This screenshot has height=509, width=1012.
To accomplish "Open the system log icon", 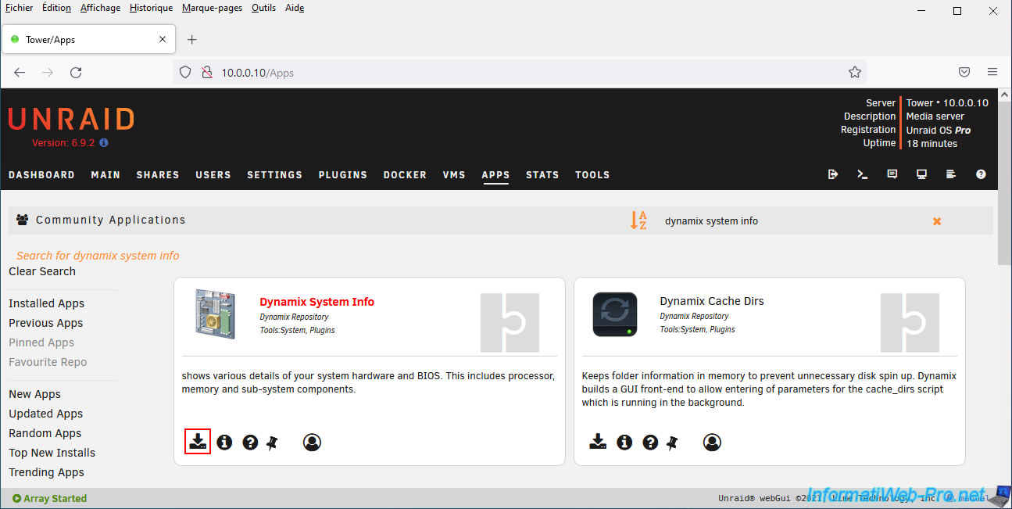I will pos(951,174).
